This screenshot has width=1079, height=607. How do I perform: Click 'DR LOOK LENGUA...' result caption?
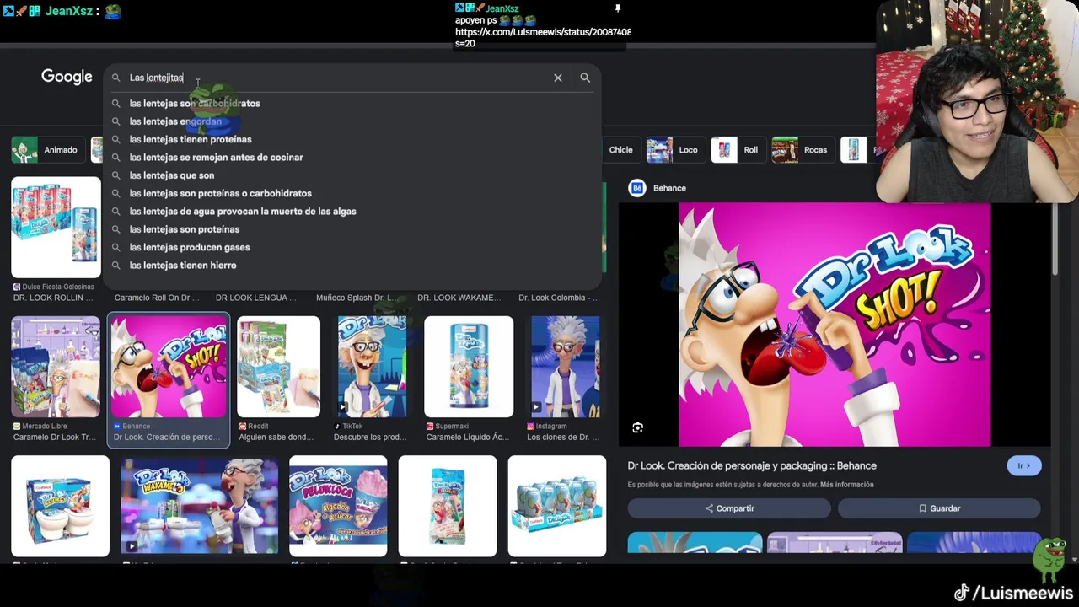[256, 298]
